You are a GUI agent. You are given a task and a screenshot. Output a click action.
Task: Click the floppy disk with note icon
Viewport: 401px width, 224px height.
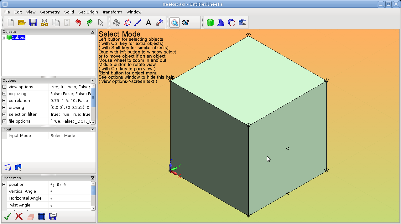[53, 216]
